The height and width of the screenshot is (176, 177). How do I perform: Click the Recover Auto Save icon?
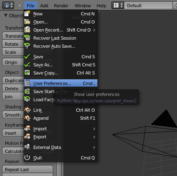pyautogui.click(x=27, y=46)
